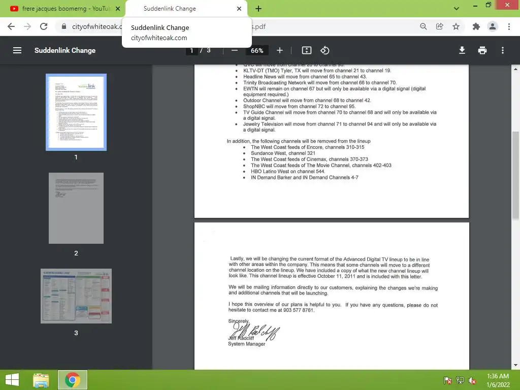The height and width of the screenshot is (390, 520).
Task: Open File Explorer from taskbar
Action: 42,380
